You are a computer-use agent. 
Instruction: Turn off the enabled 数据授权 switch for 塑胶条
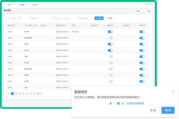coord(110,44)
